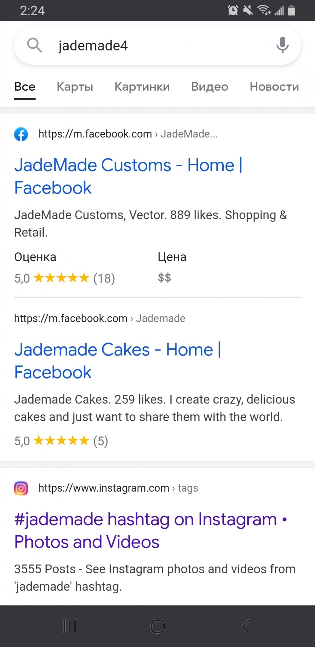Switch to the Картинки tab
The image size is (315, 647).
tap(142, 87)
